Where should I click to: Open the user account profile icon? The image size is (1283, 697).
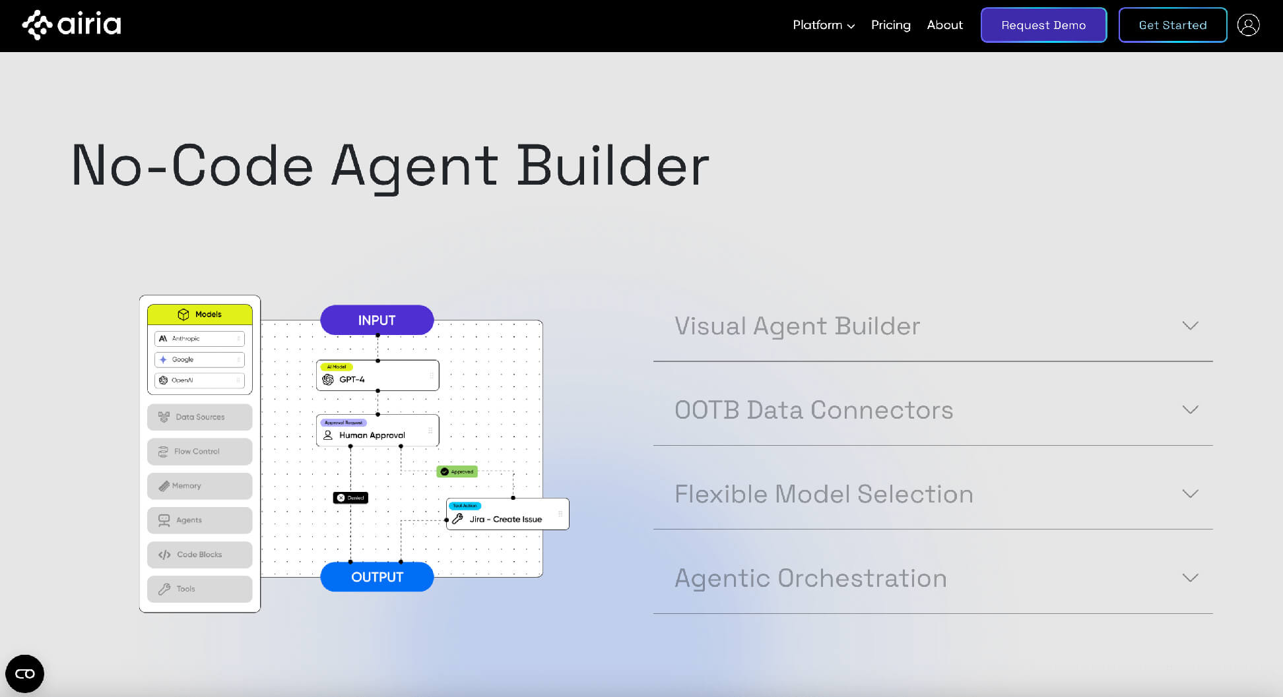pos(1248,25)
